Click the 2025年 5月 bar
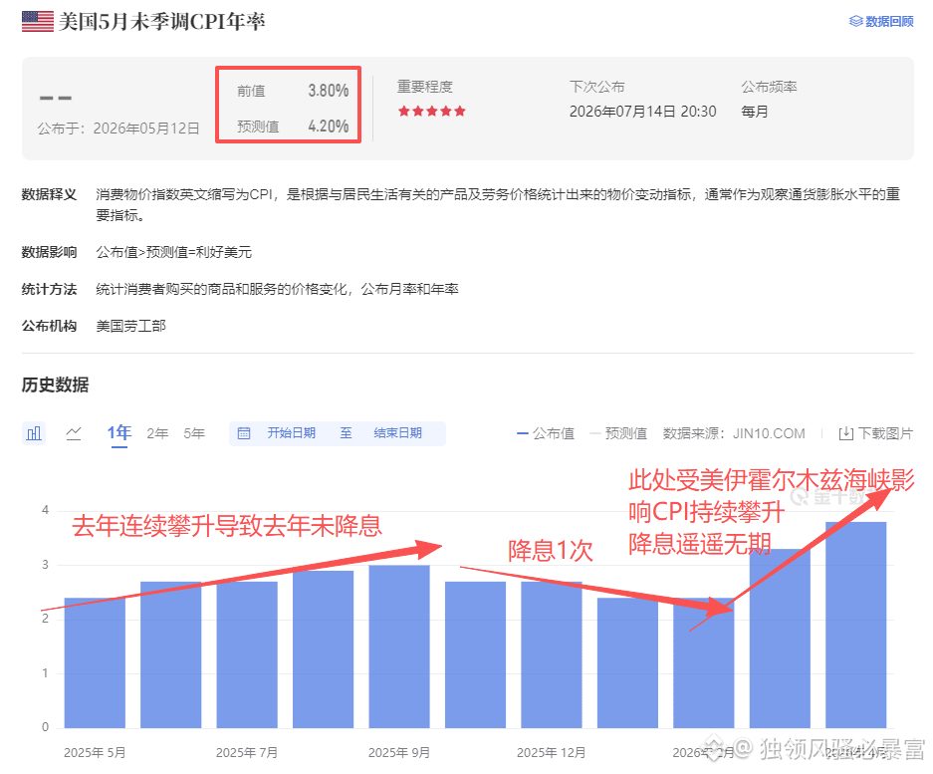933x774 pixels. pyautogui.click(x=95, y=662)
